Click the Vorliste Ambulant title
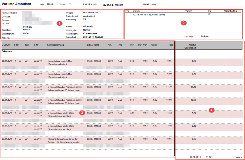This screenshot has height=160, width=245. [16, 4]
